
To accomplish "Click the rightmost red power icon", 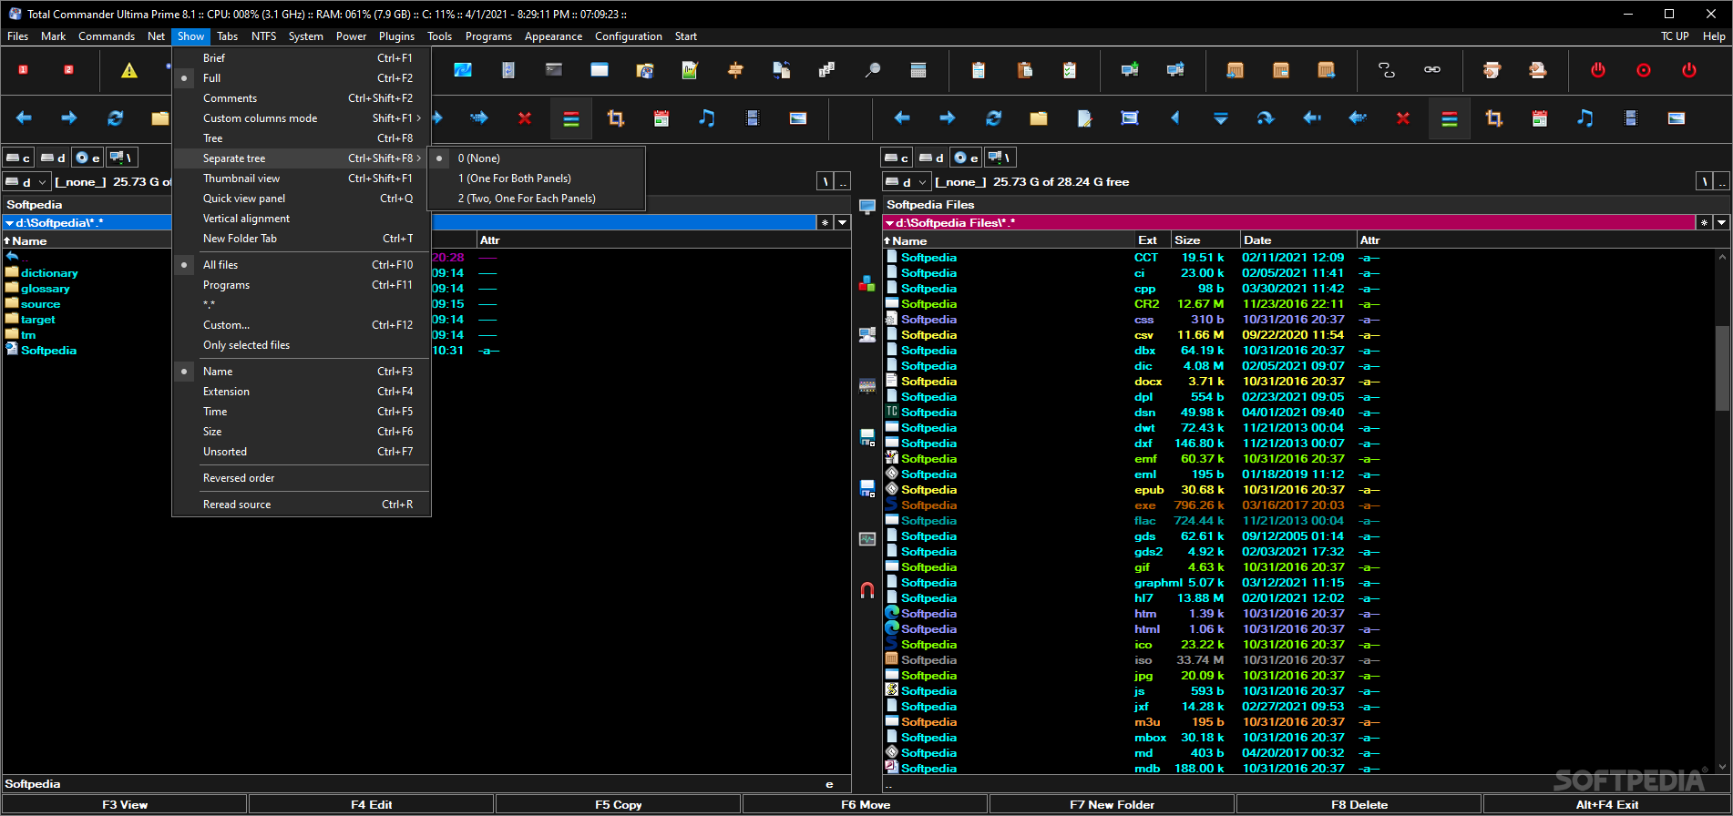I will (x=1689, y=70).
